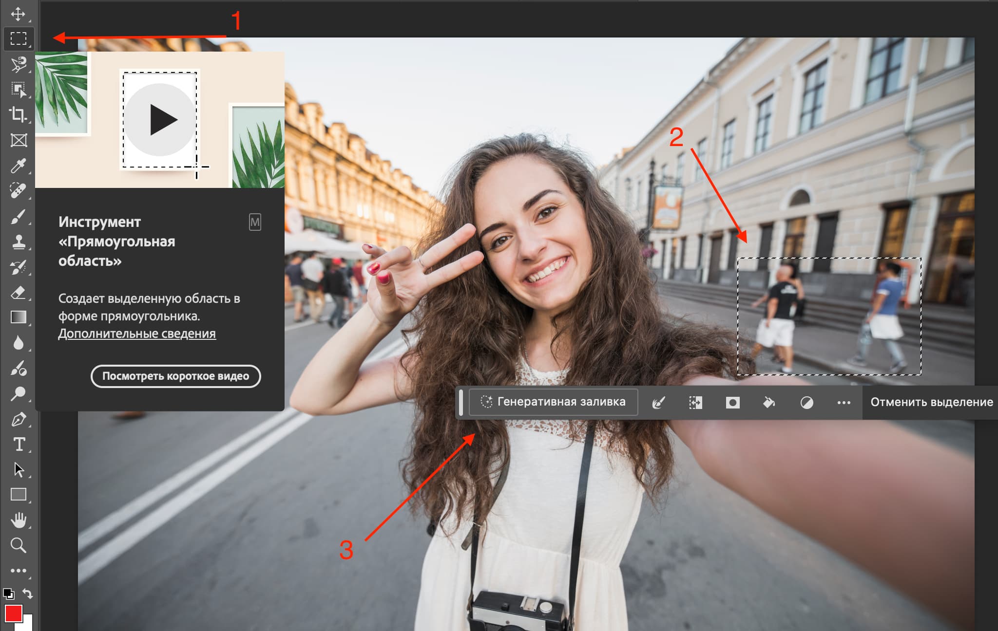Select the Crop tool
This screenshot has height=631, width=998.
click(x=19, y=115)
